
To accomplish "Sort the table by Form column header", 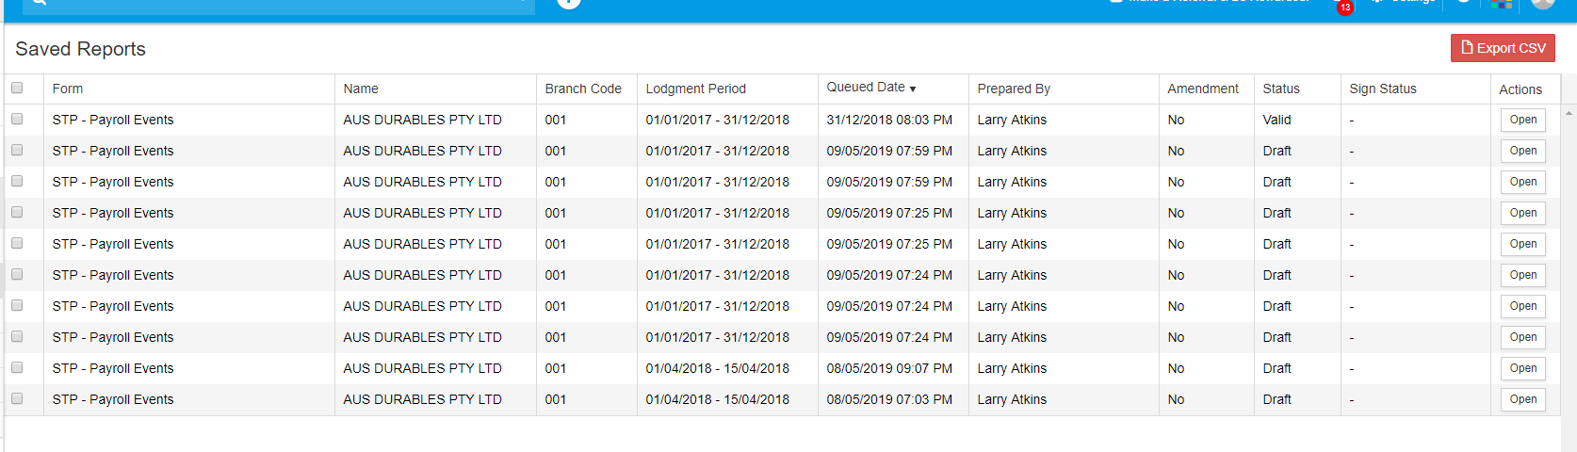I will pos(68,89).
